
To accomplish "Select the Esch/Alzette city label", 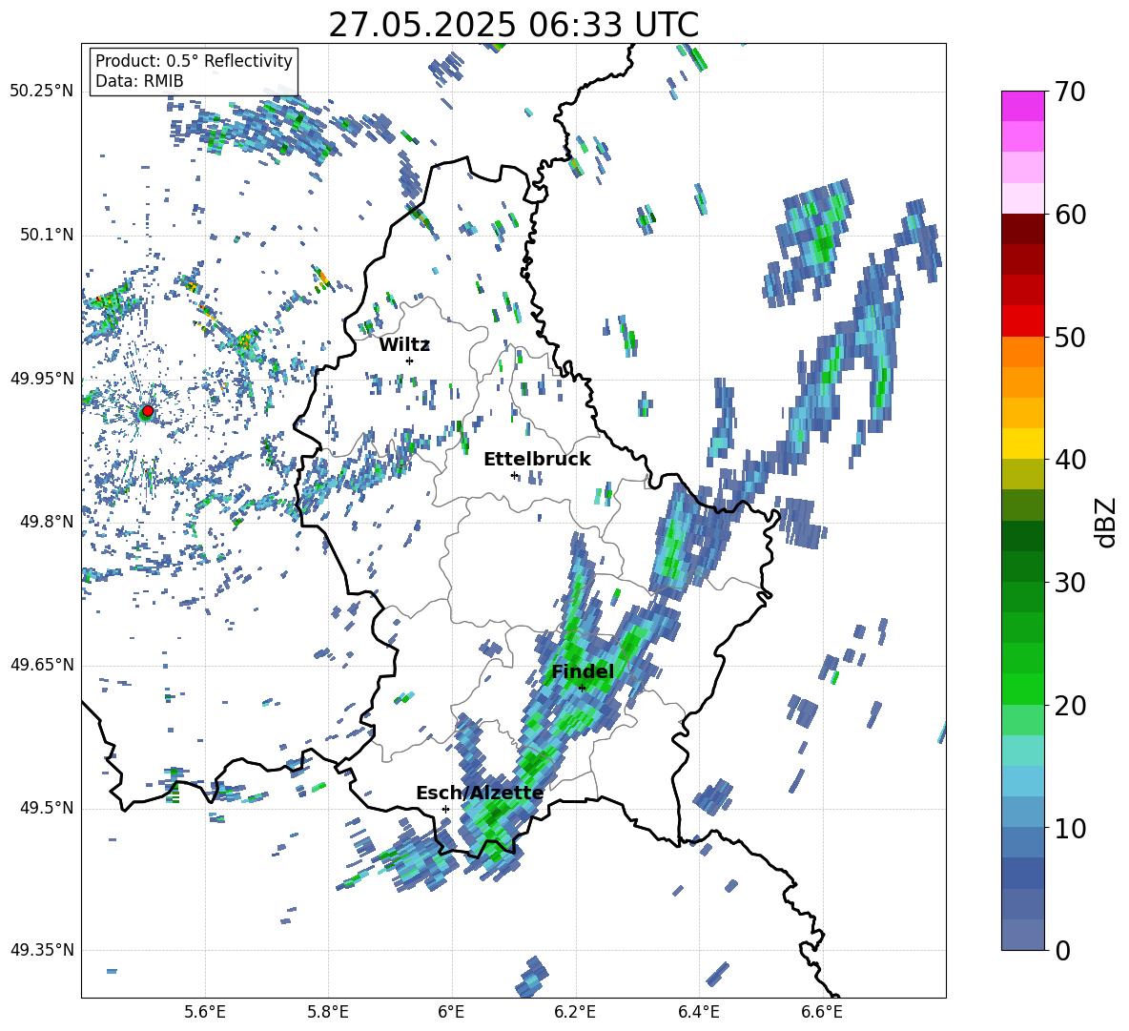I will 480,794.
